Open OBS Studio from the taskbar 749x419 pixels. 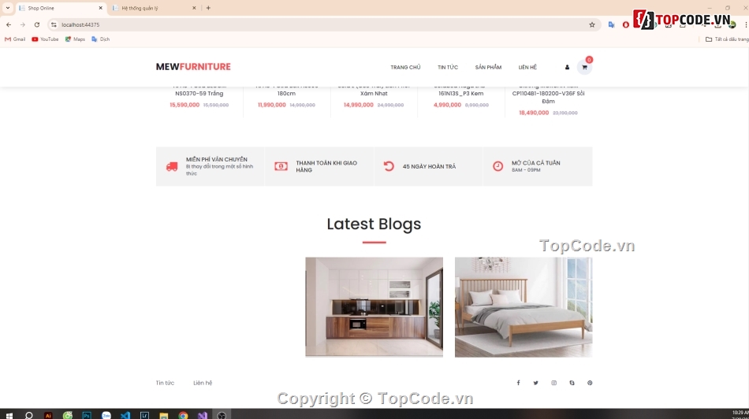(x=222, y=415)
